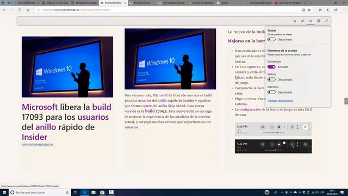Close the grammar tools panel button
Image resolution: width=348 pixels, height=196 pixels.
coord(310,21)
